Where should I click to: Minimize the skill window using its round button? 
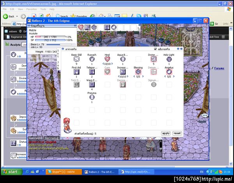click(x=178, y=49)
